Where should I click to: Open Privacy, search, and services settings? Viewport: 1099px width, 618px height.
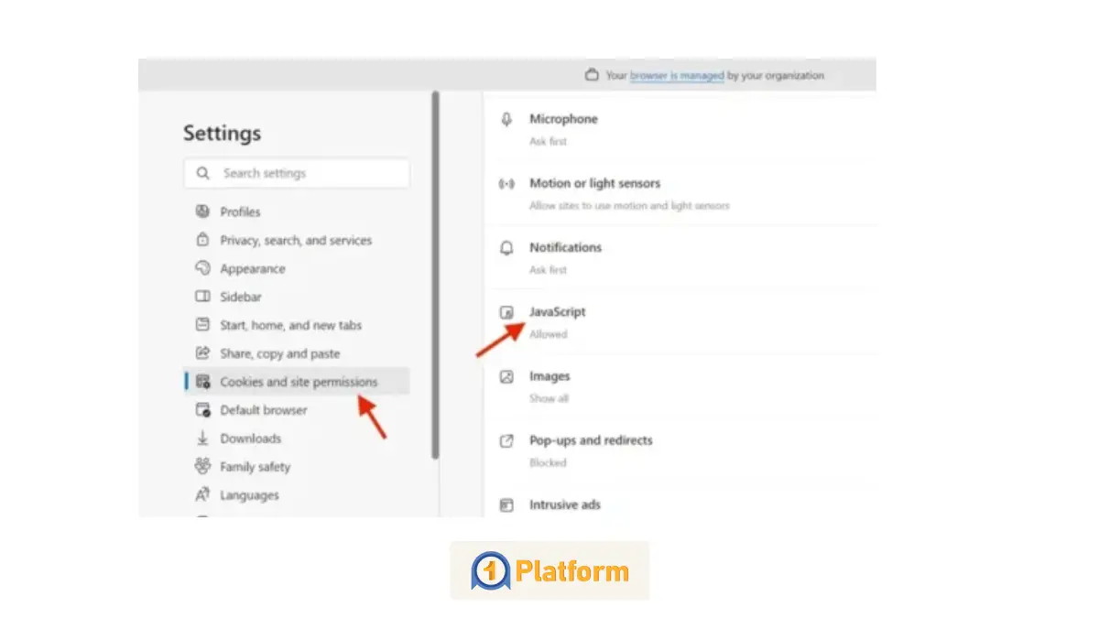[296, 241]
